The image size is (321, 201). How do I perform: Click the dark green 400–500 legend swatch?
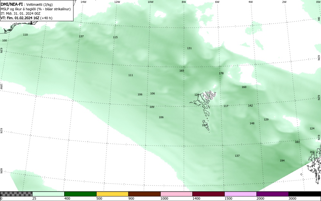[80, 194]
